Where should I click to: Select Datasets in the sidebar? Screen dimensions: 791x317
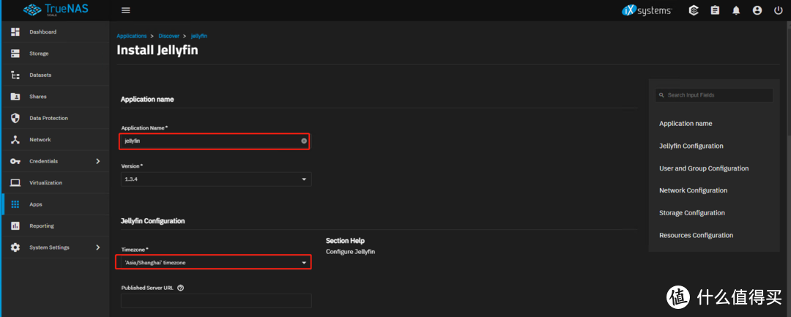(40, 75)
